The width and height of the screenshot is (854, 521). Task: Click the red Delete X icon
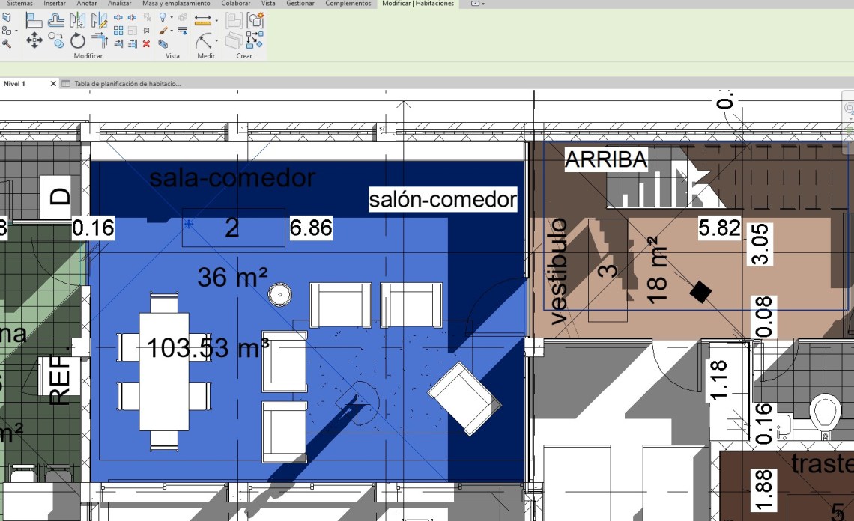click(146, 43)
